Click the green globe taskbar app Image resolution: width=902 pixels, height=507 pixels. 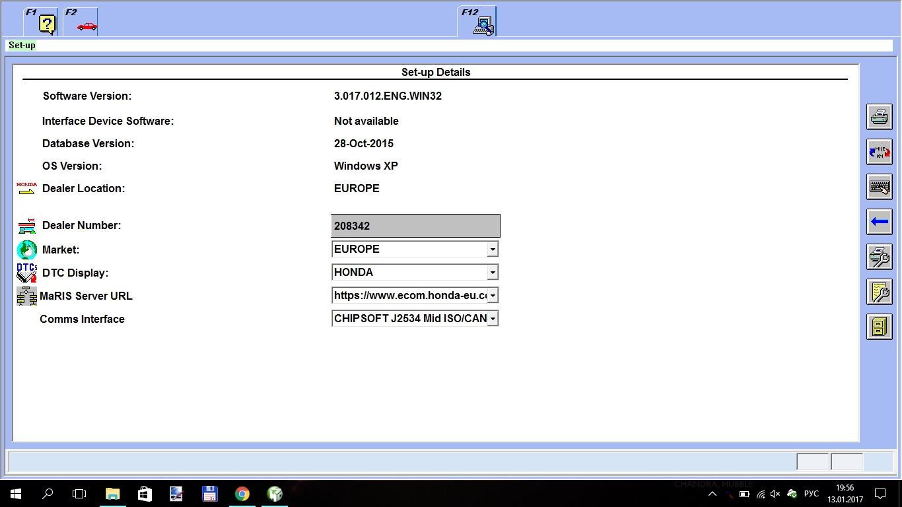[275, 494]
